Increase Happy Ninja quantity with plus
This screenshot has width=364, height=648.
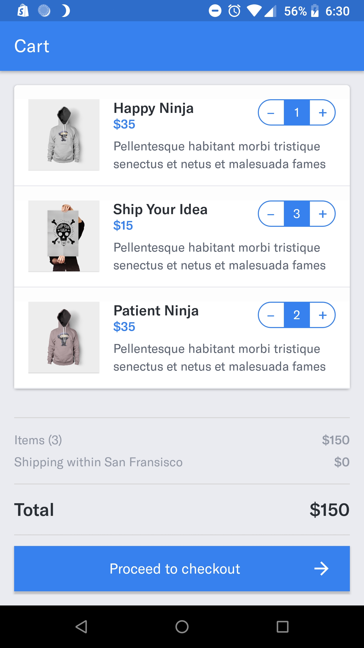click(323, 113)
